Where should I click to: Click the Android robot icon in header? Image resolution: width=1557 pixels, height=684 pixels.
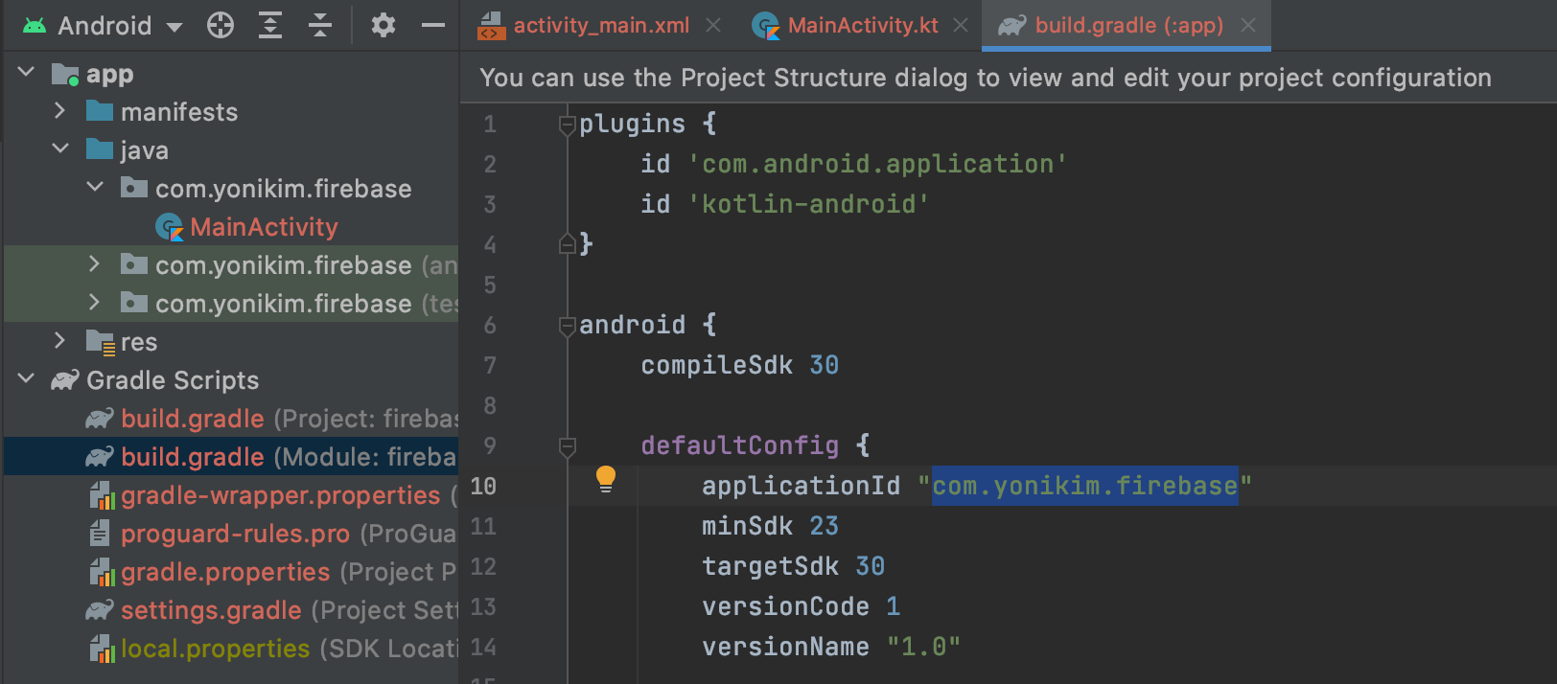pos(35,26)
